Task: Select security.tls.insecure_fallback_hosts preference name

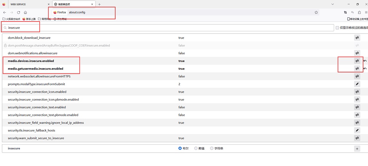Action: click(32, 130)
